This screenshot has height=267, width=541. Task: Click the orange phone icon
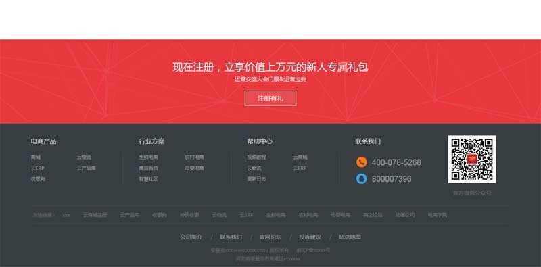pos(361,162)
